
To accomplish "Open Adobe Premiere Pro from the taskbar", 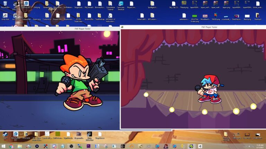I will click(x=89, y=146).
